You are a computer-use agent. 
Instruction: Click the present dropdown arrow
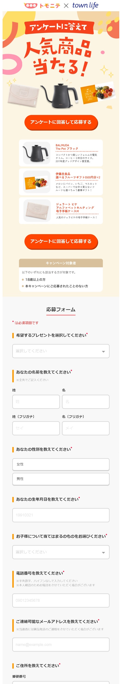pyautogui.click(x=103, y=351)
